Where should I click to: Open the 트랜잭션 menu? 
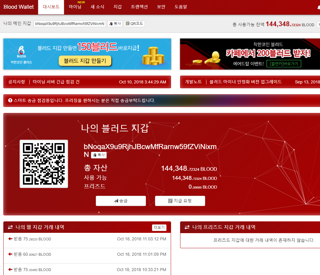(x=139, y=7)
